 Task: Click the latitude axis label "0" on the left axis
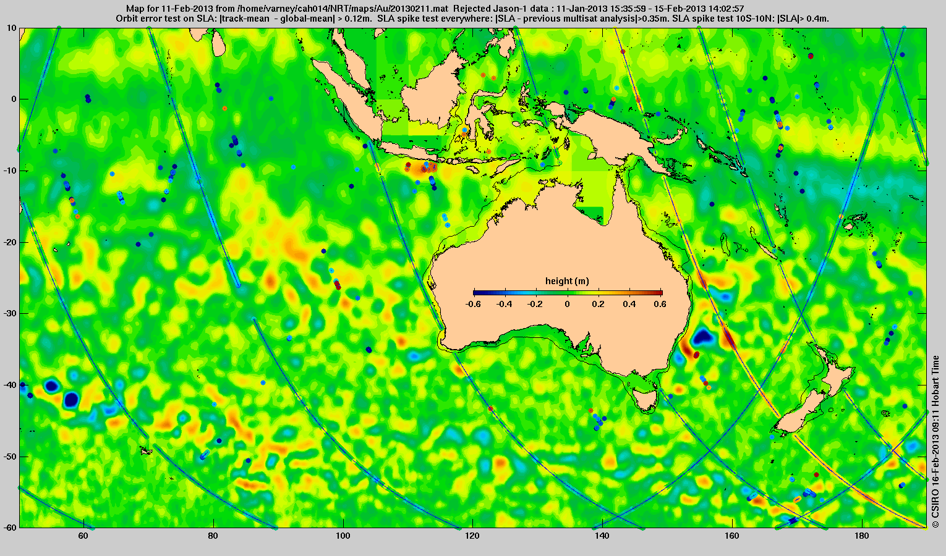point(14,99)
